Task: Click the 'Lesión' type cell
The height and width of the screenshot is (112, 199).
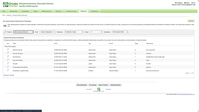Action: [90, 64]
